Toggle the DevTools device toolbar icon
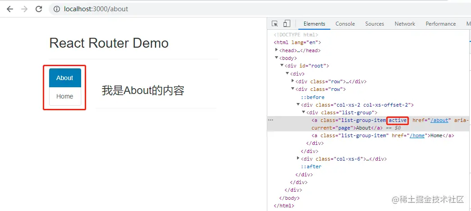This screenshot has width=471, height=211. click(x=287, y=24)
